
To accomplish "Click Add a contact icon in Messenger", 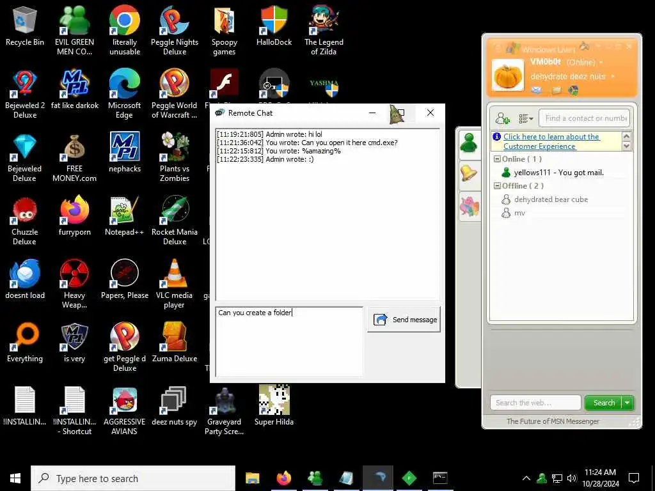I will (x=502, y=118).
